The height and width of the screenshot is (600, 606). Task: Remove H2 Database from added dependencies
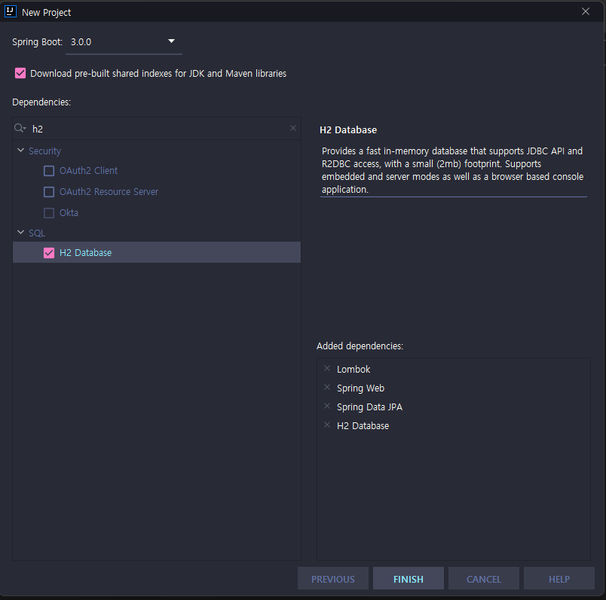point(327,425)
